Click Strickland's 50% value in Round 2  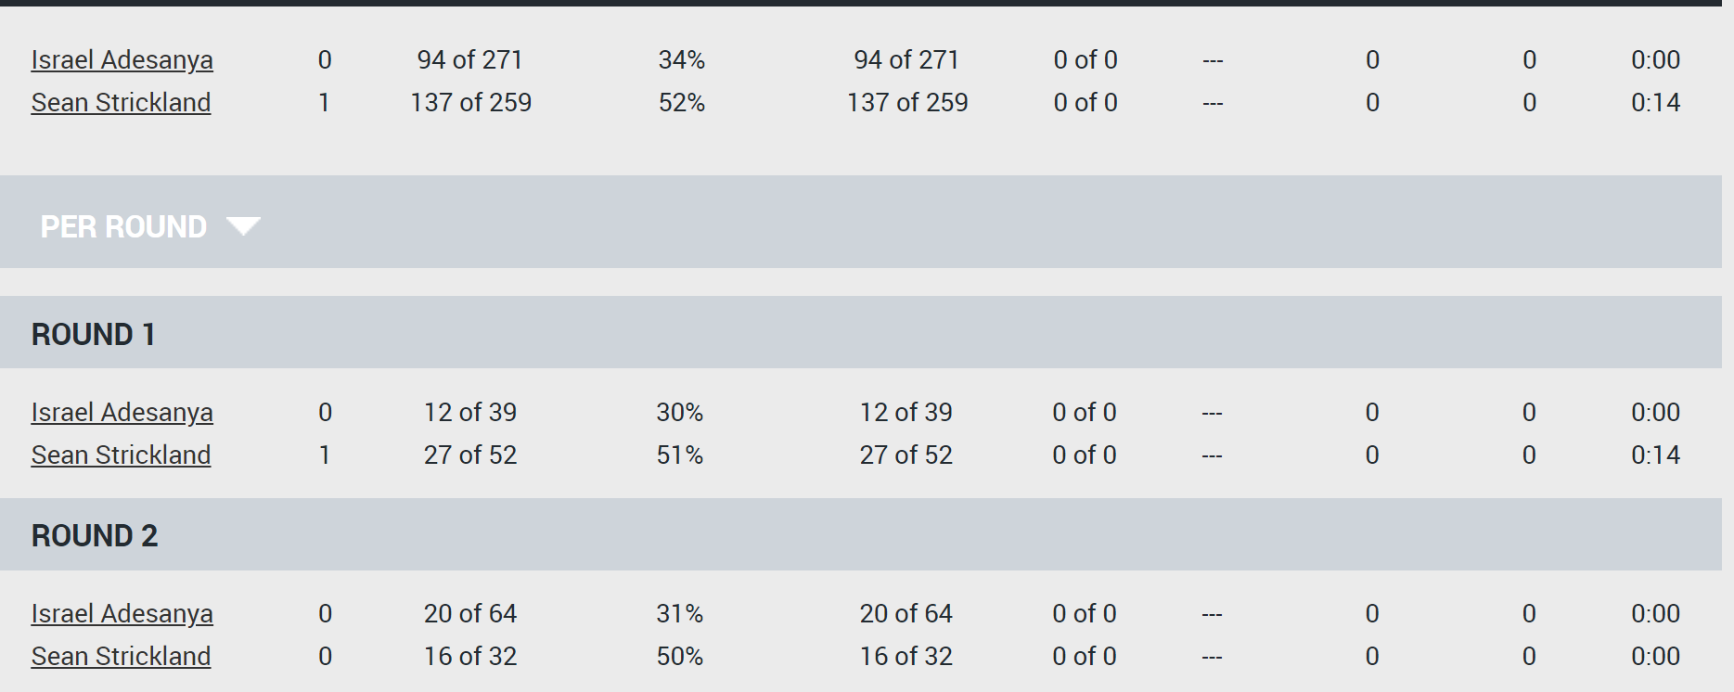(680, 657)
